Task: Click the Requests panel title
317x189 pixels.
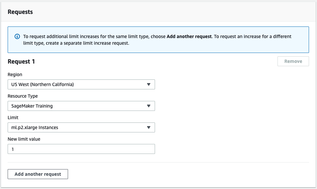Action: click(20, 12)
